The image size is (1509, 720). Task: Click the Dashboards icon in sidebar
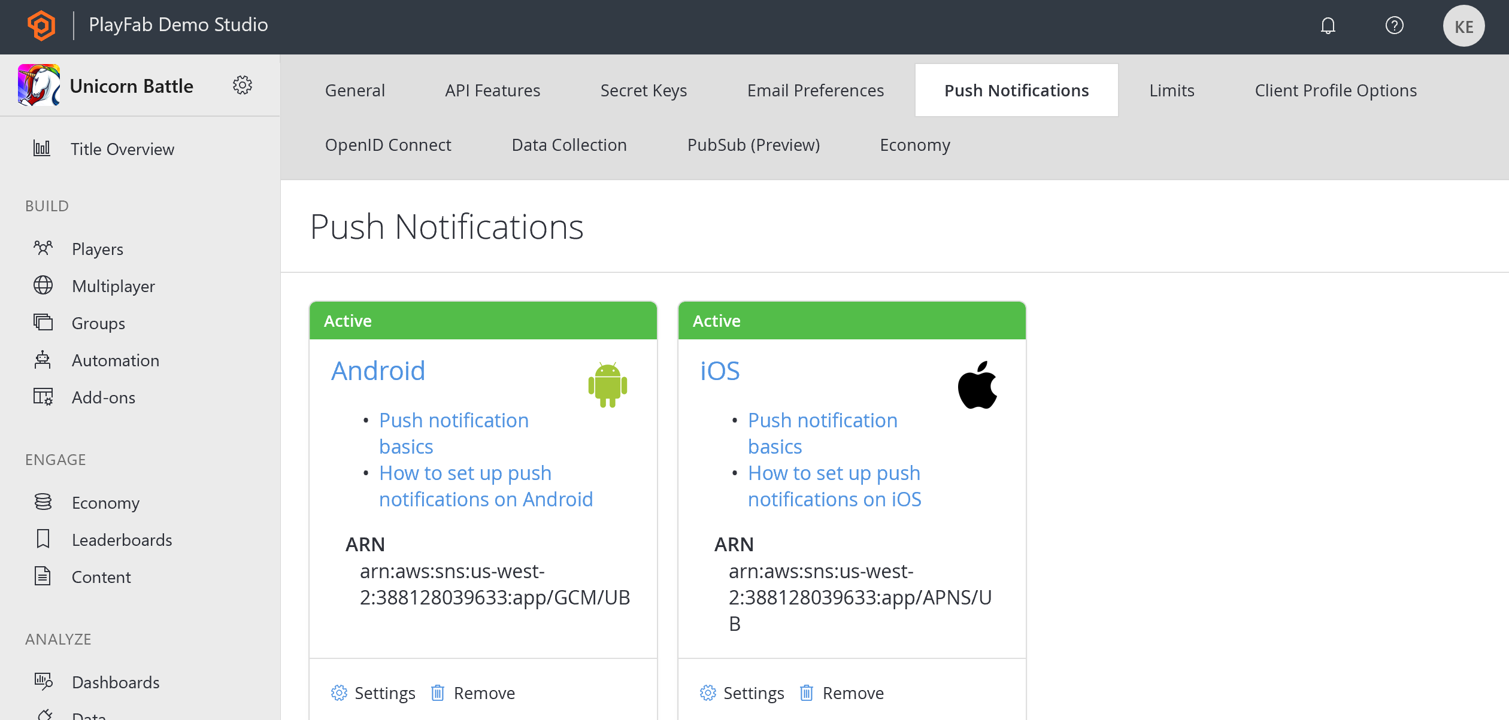[x=43, y=682]
